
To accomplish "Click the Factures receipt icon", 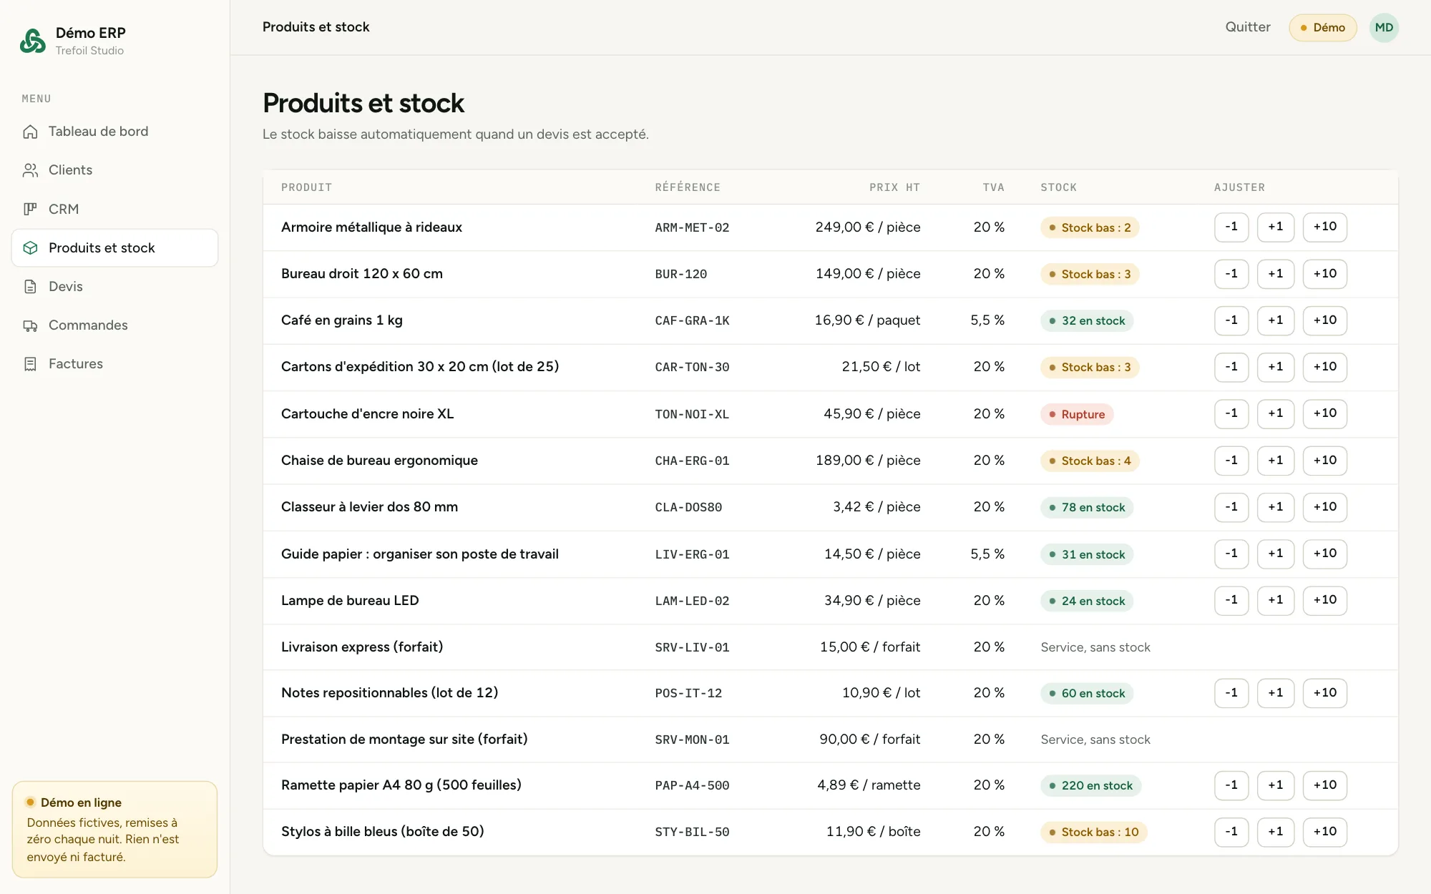I will pyautogui.click(x=30, y=364).
